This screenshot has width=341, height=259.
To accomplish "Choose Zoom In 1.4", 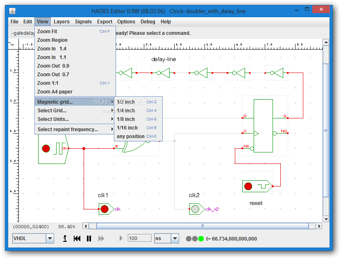I will [x=75, y=49].
